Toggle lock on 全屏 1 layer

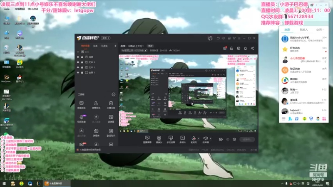82,72
